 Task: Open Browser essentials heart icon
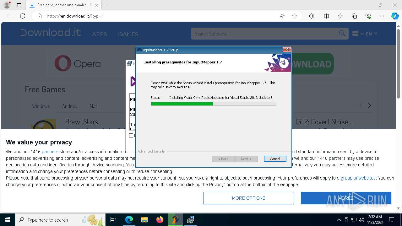368,16
